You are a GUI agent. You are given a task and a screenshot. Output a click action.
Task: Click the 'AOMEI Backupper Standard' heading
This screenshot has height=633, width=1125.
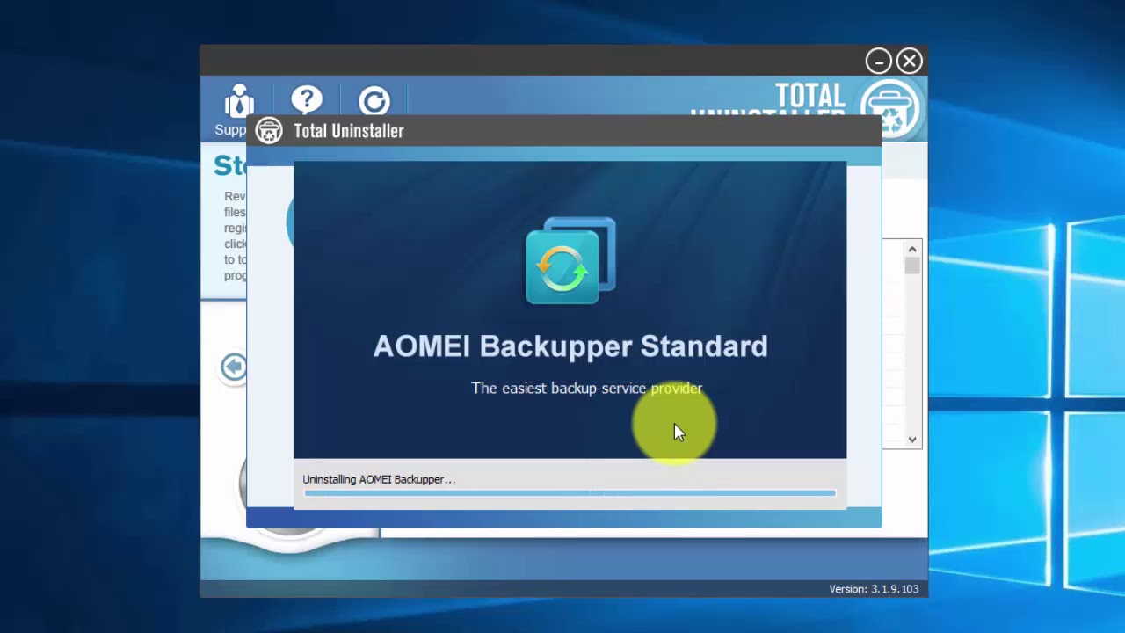click(x=570, y=346)
